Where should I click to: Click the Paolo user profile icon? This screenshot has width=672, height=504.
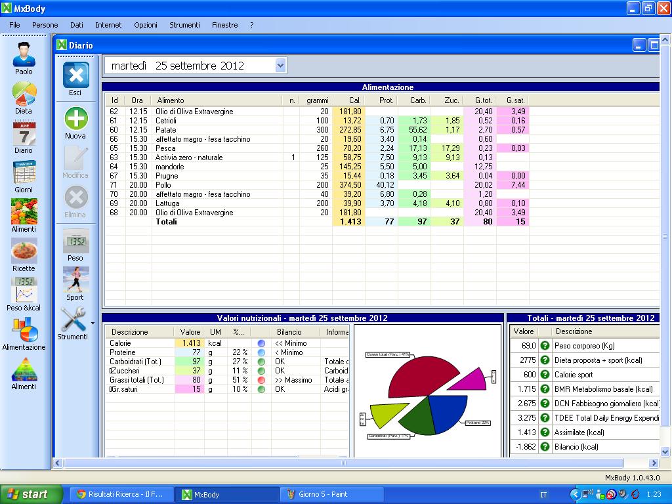[x=24, y=54]
